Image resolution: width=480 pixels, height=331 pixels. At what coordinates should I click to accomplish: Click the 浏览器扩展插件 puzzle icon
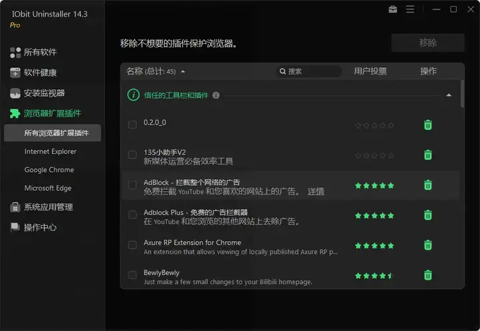click(x=15, y=113)
